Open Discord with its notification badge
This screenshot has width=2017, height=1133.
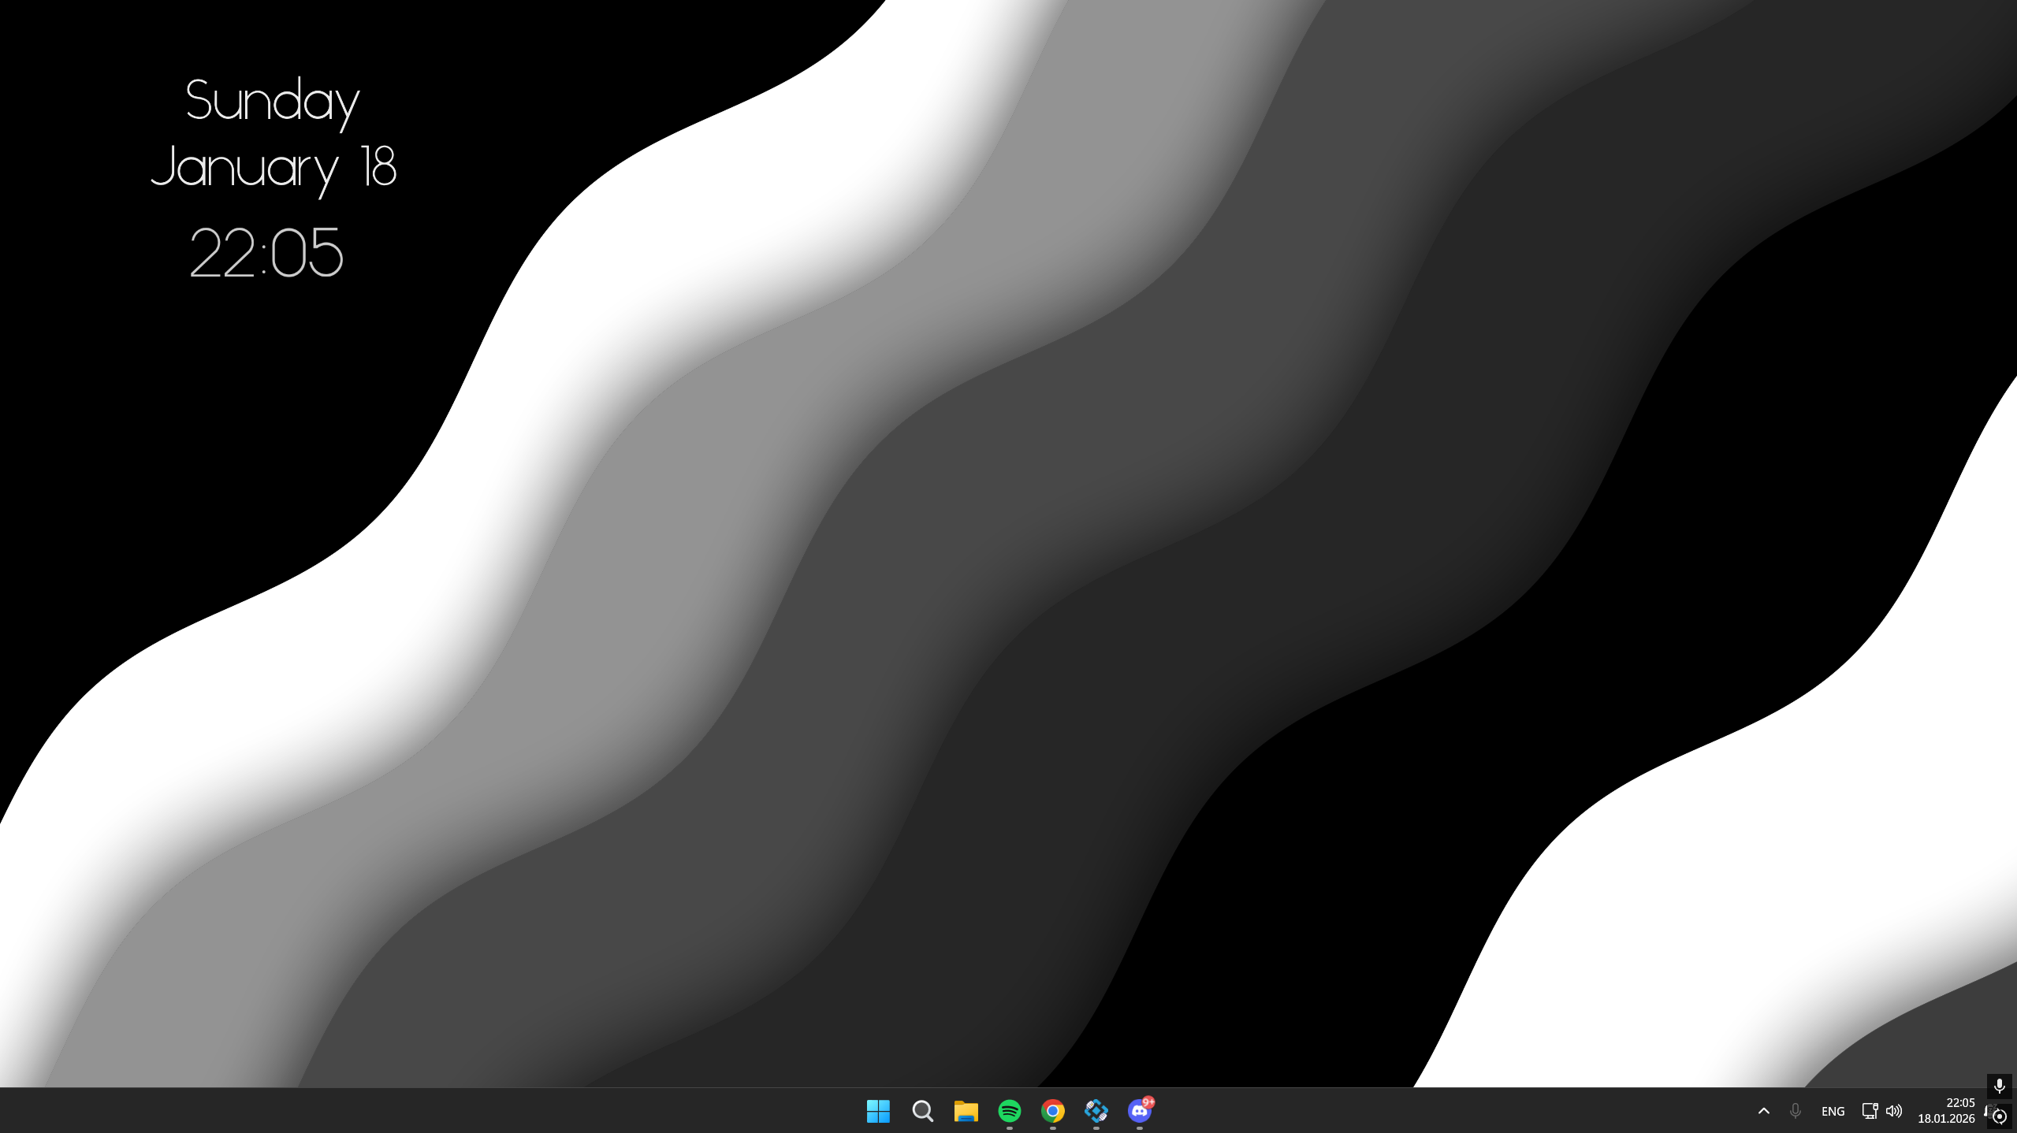click(x=1140, y=1111)
